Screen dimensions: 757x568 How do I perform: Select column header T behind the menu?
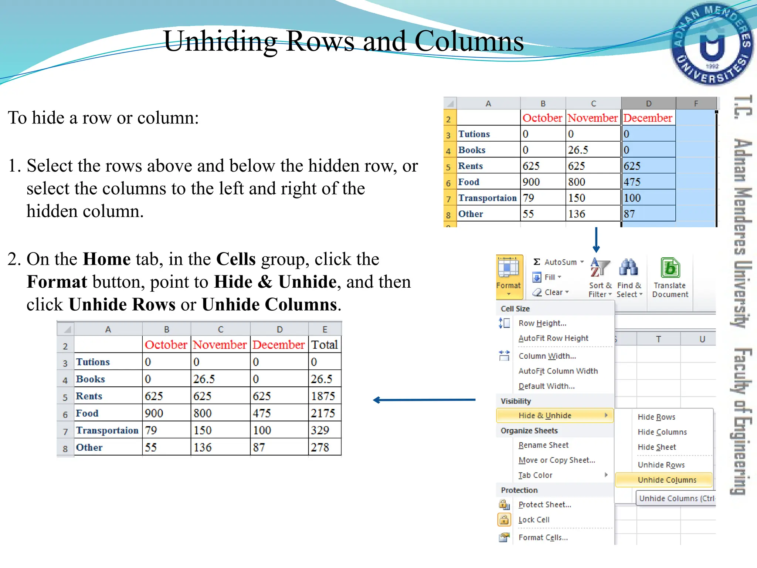(x=658, y=339)
